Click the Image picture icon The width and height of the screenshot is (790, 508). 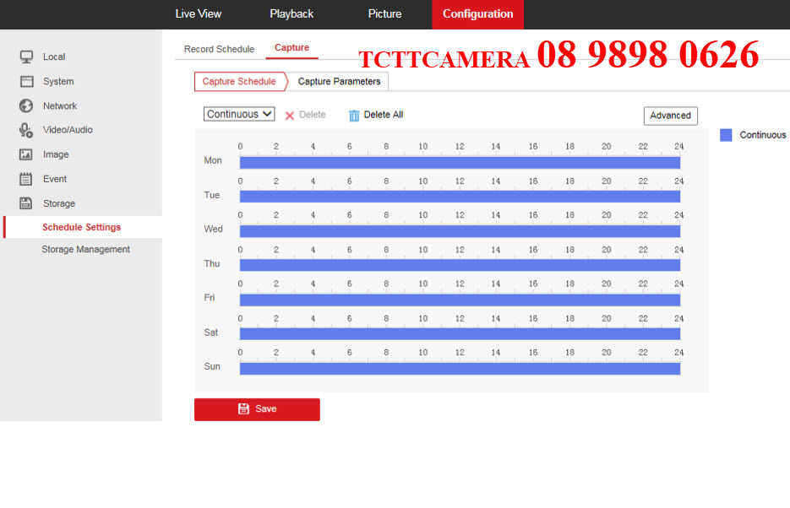click(x=26, y=154)
